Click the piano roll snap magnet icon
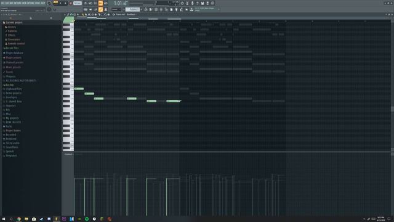This screenshot has height=222, width=394. pyautogui.click(x=71, y=15)
